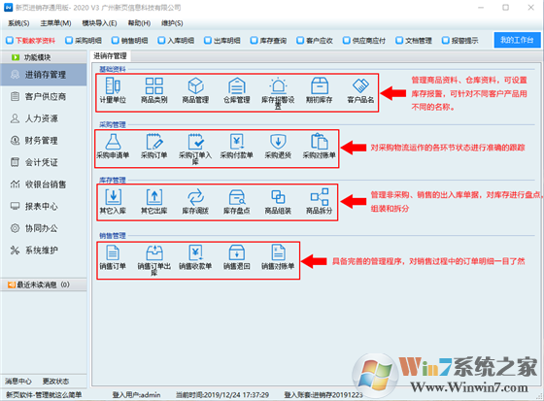Open the 其它出库 stock-out icon

[x=154, y=201]
